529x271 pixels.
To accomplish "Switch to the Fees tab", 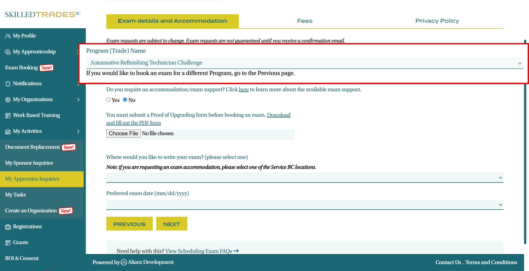I will point(305,21).
